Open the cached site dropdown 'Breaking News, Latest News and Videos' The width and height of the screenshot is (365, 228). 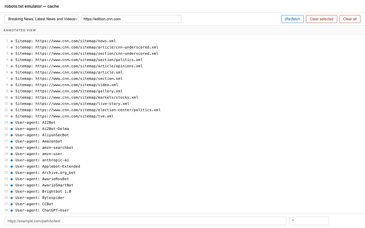(x=42, y=19)
